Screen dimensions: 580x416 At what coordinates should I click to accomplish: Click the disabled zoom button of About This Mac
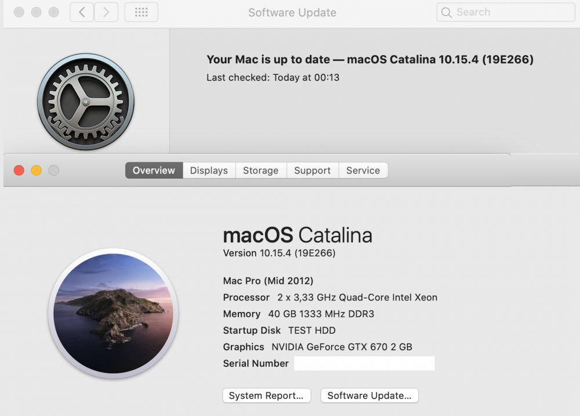53,170
